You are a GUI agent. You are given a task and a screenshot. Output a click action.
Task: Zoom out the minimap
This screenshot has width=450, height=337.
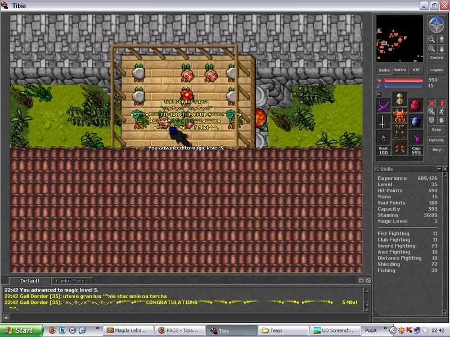(x=431, y=39)
